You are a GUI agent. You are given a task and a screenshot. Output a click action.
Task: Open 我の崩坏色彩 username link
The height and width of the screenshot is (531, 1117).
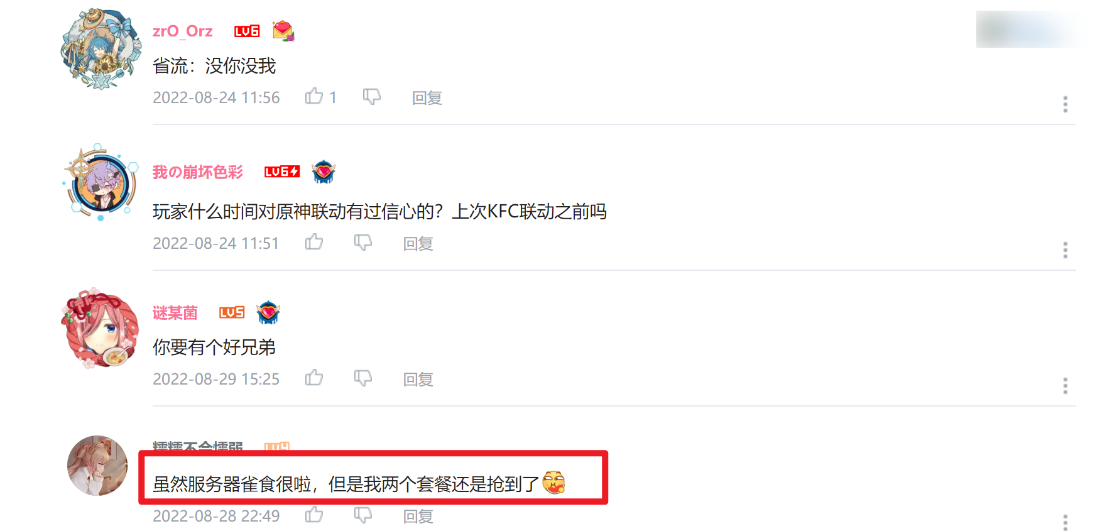tap(198, 172)
